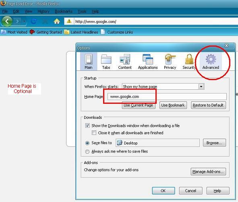Go to Home via house icon
The image size is (238, 202).
(x=57, y=21)
